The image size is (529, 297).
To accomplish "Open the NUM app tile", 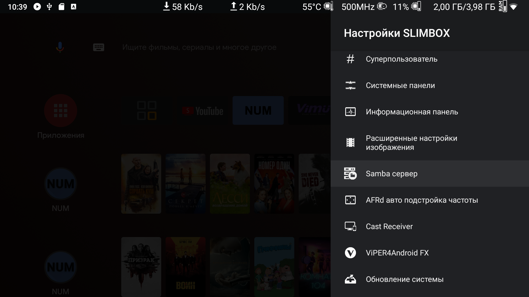I will click(258, 111).
